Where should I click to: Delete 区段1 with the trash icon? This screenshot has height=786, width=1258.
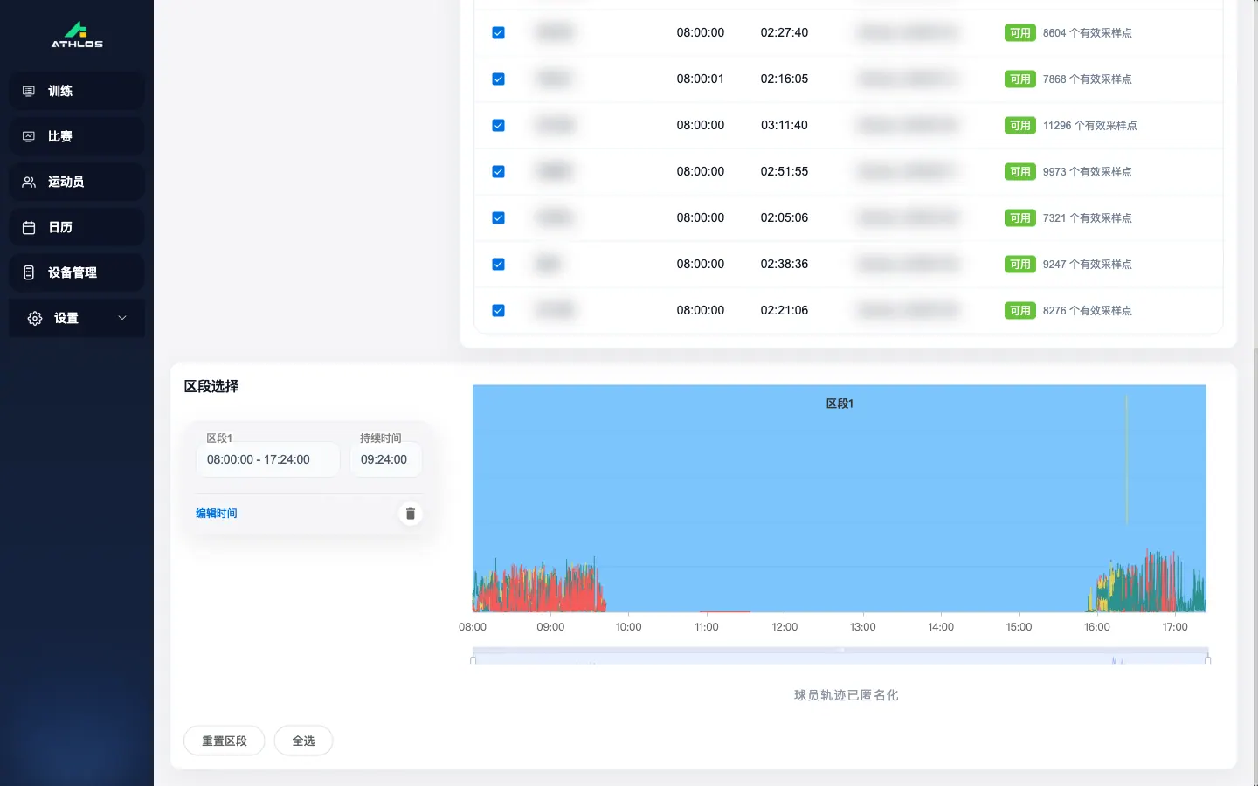pos(411,514)
